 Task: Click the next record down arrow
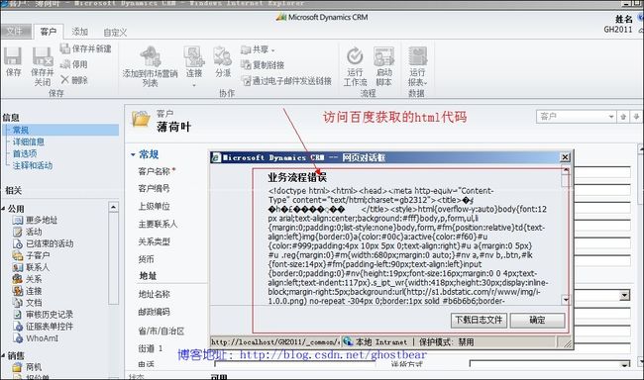[636, 117]
